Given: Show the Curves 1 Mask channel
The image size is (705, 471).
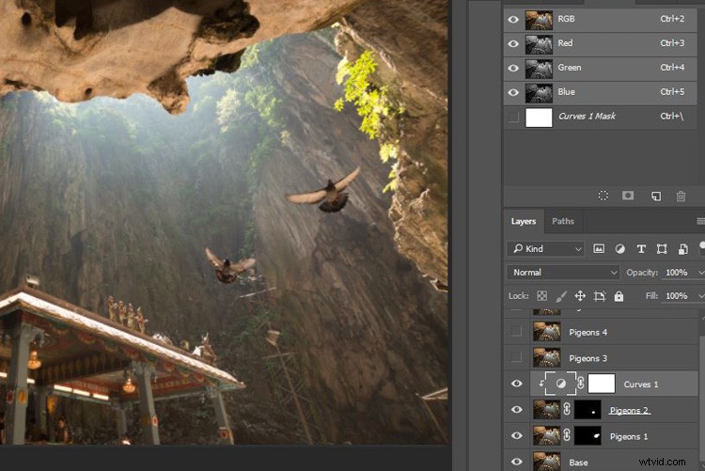Looking at the screenshot, I should (513, 117).
